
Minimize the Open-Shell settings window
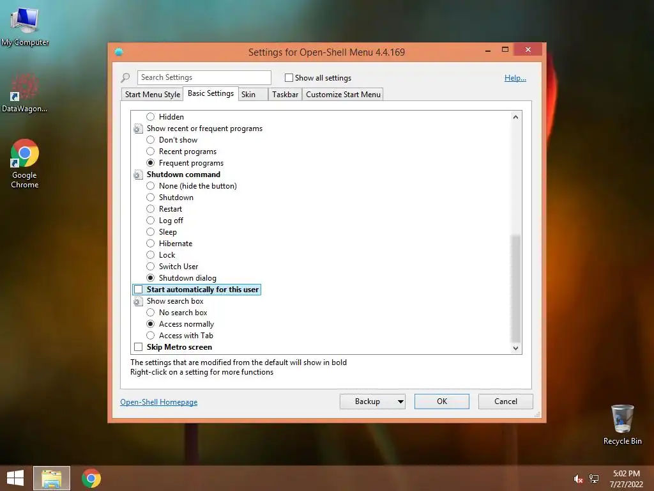point(488,51)
